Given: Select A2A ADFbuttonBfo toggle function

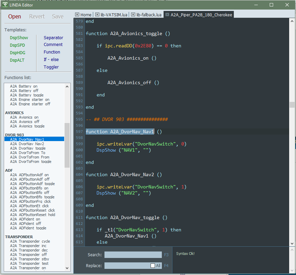Looking at the screenshot, I should 32,197.
